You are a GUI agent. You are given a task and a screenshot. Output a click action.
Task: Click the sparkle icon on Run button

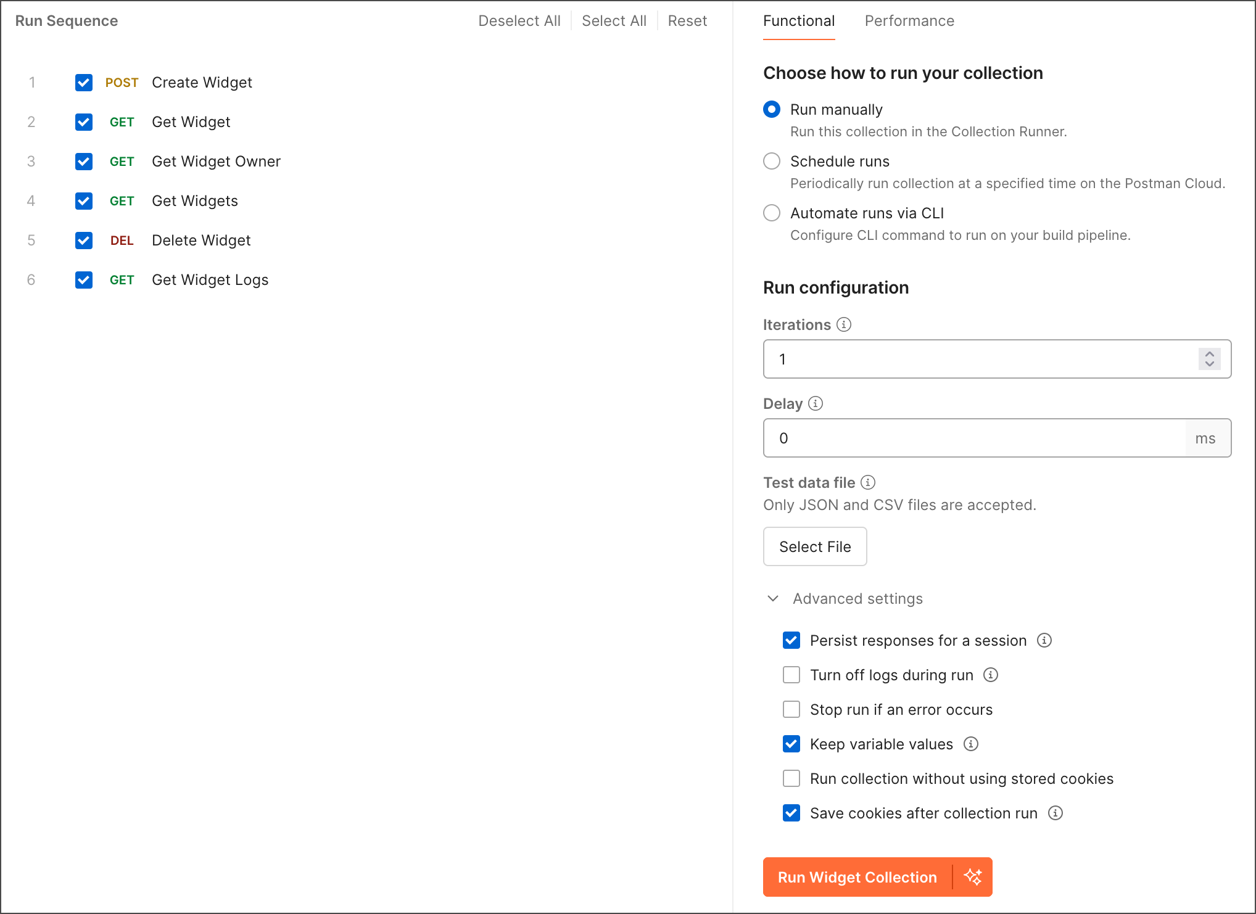click(973, 877)
